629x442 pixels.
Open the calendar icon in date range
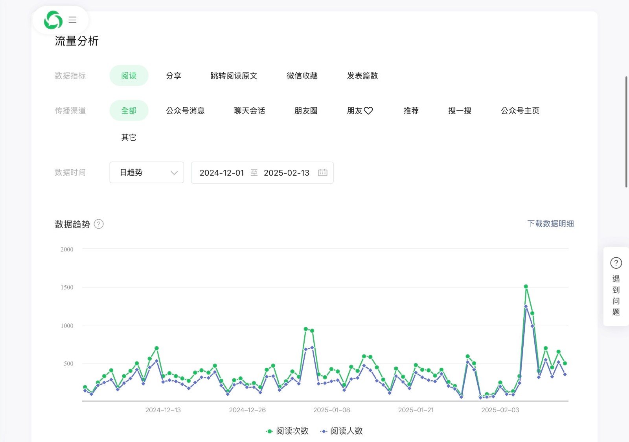pos(322,172)
